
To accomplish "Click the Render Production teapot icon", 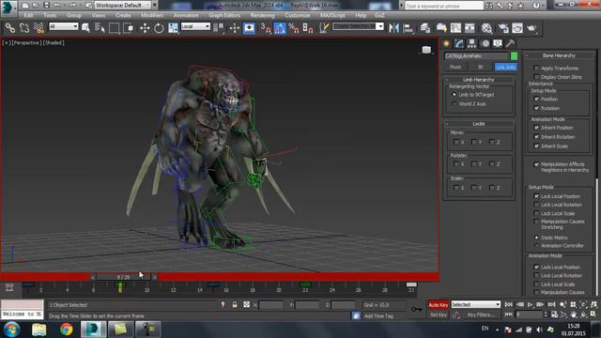I will (x=532, y=28).
